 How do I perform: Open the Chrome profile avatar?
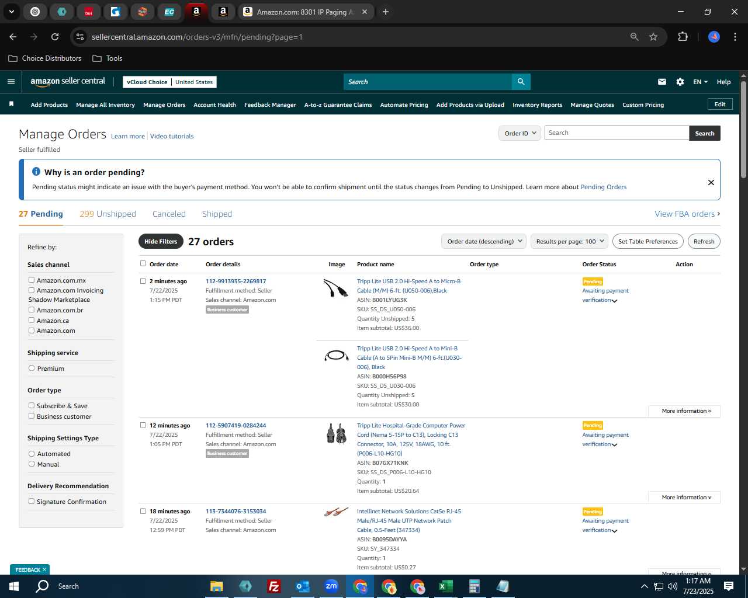[714, 37]
